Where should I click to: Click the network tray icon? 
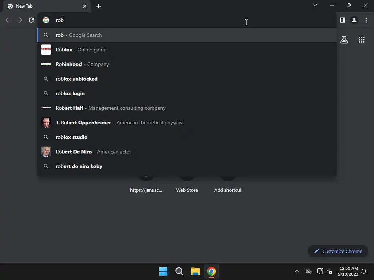(x=320, y=271)
